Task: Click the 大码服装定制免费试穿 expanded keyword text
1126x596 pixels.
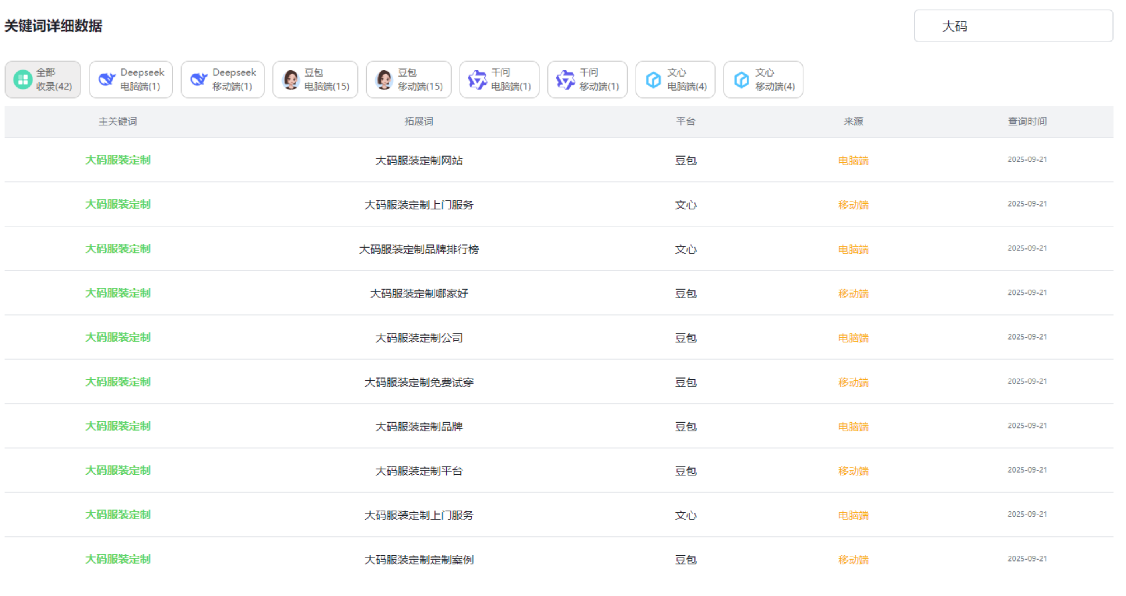Action: tap(418, 383)
